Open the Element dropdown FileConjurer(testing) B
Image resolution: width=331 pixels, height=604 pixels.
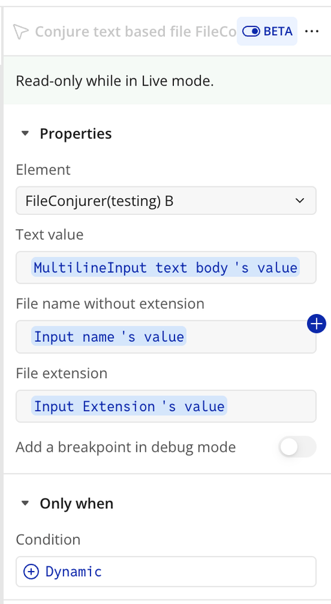166,201
